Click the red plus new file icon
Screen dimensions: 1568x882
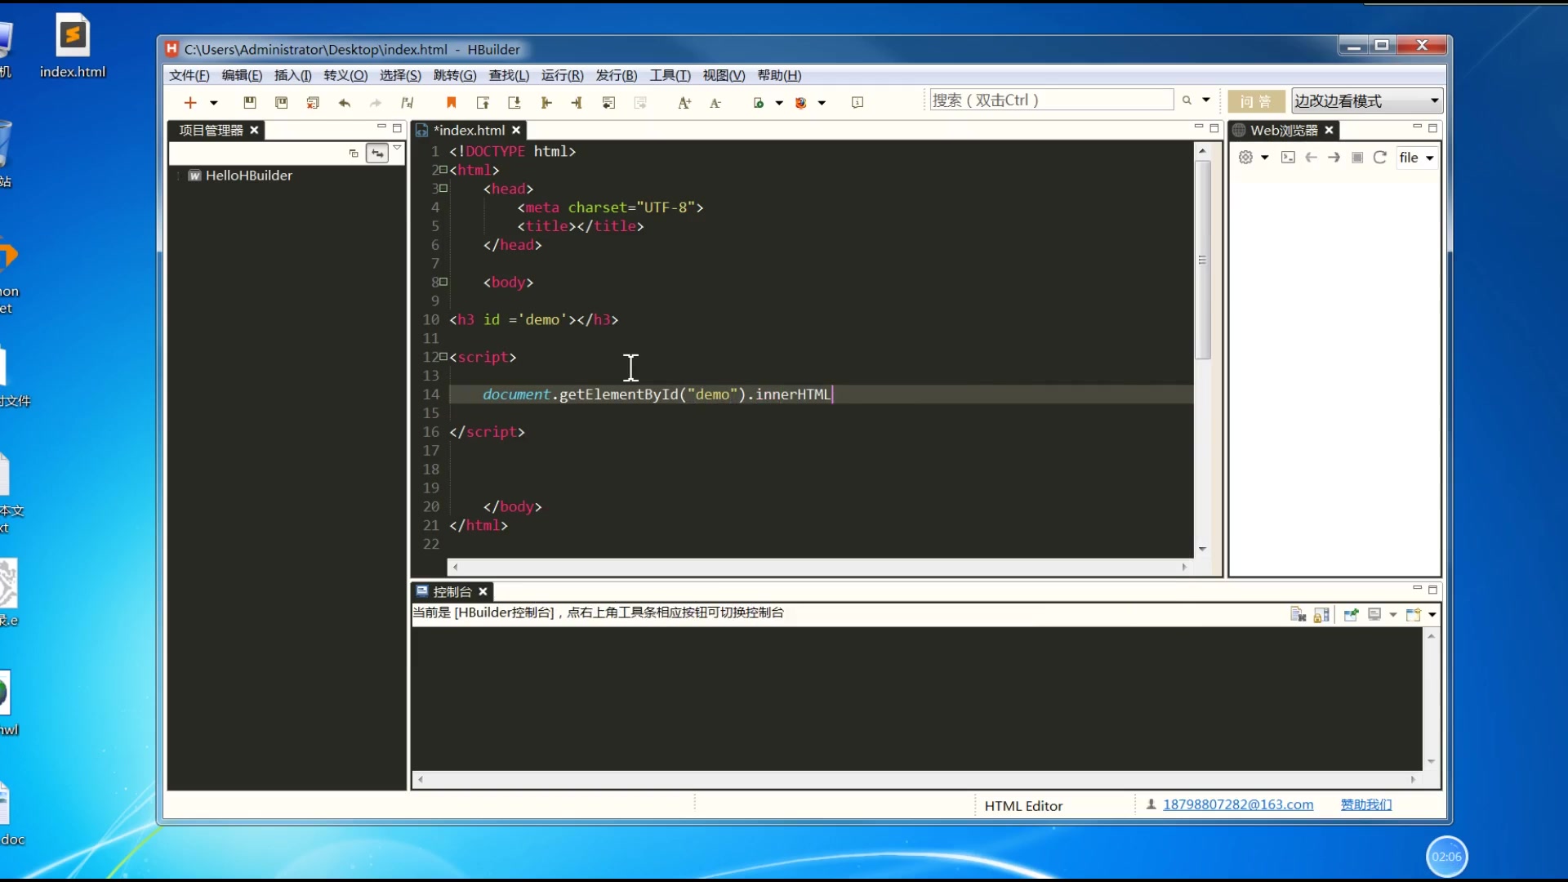[190, 102]
